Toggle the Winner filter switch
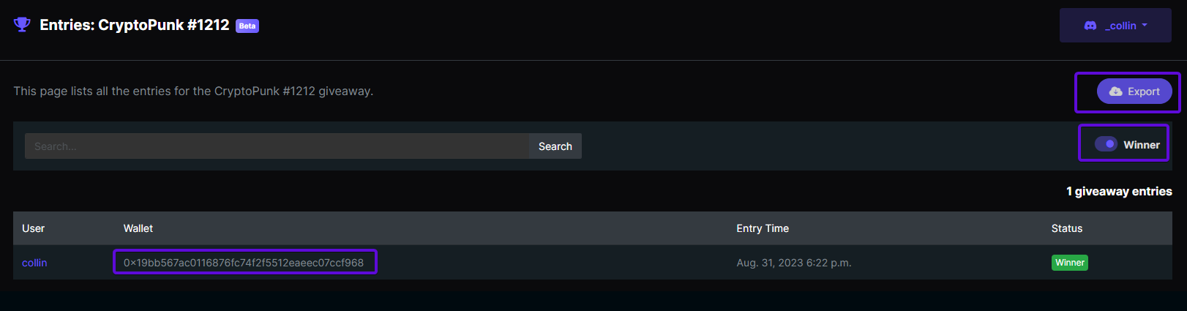 pyautogui.click(x=1106, y=144)
